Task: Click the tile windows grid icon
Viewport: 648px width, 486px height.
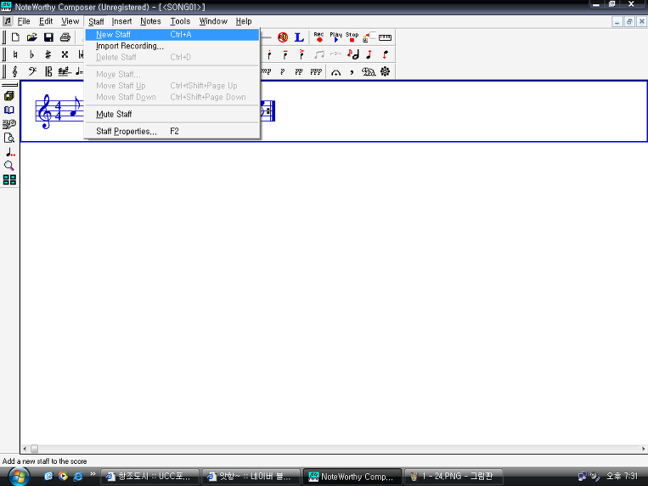Action: coord(9,179)
